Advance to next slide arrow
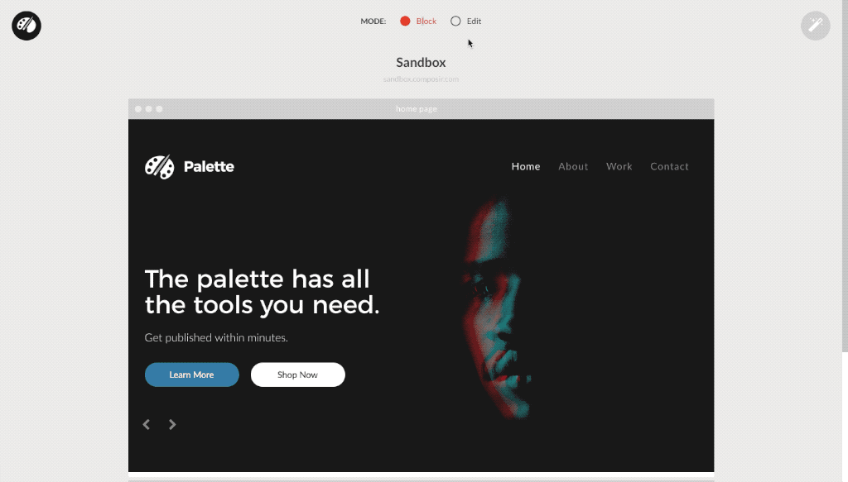The height and width of the screenshot is (482, 848). [x=172, y=425]
